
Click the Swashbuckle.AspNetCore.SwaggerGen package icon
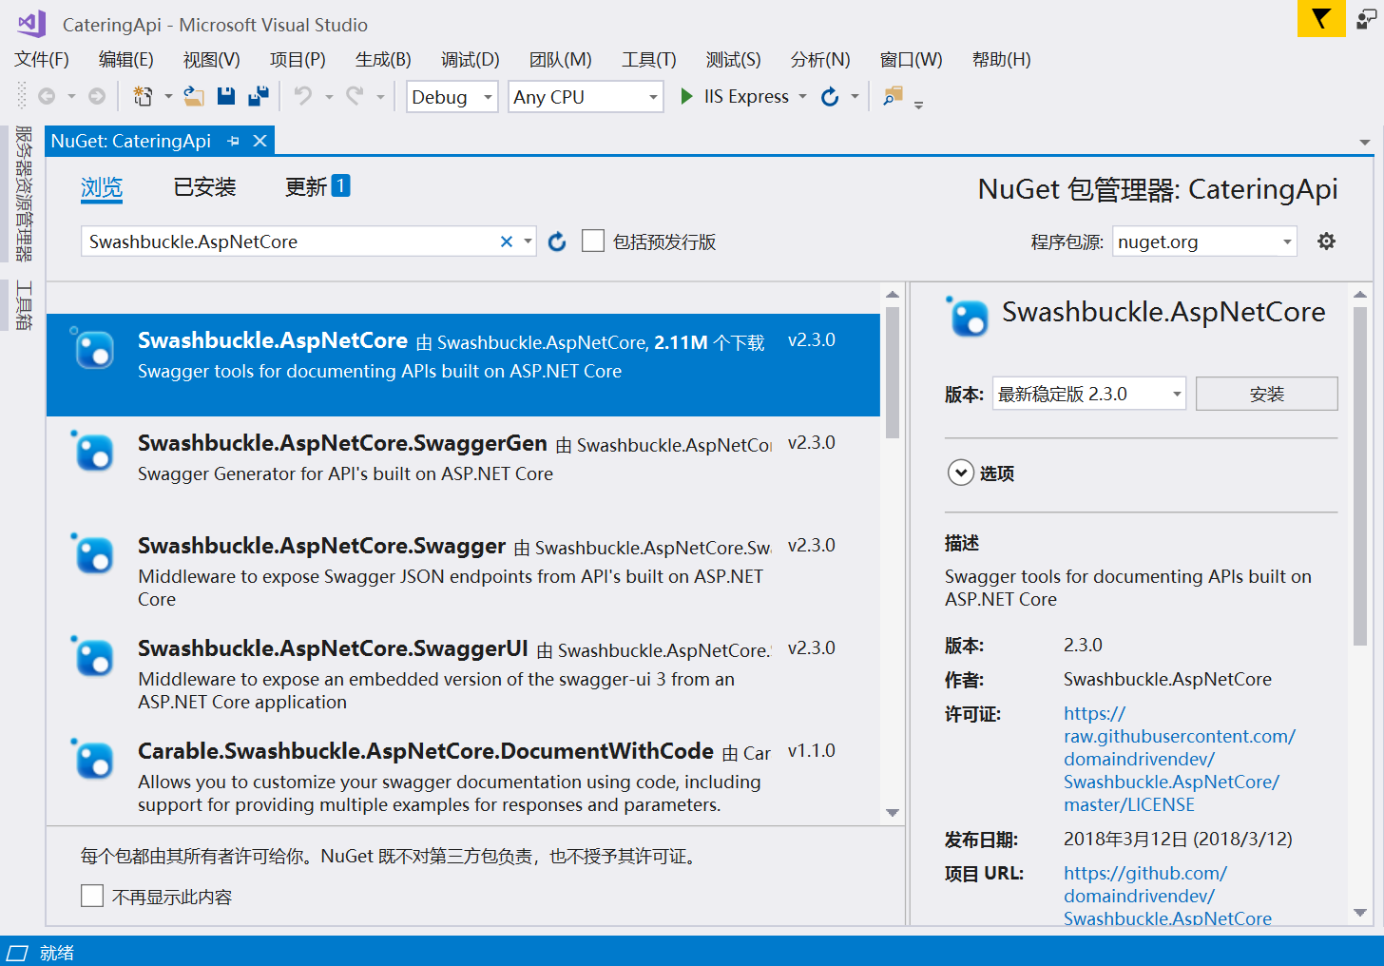pos(93,451)
